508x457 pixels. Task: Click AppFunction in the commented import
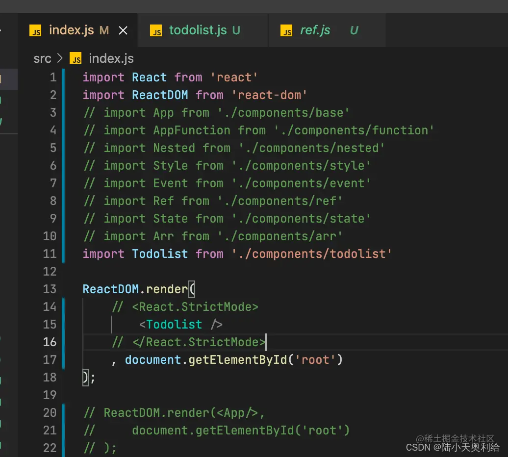(191, 130)
